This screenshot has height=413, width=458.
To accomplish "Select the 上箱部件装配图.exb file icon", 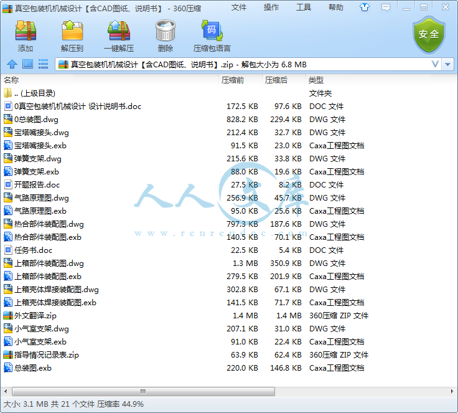I will 8,276.
